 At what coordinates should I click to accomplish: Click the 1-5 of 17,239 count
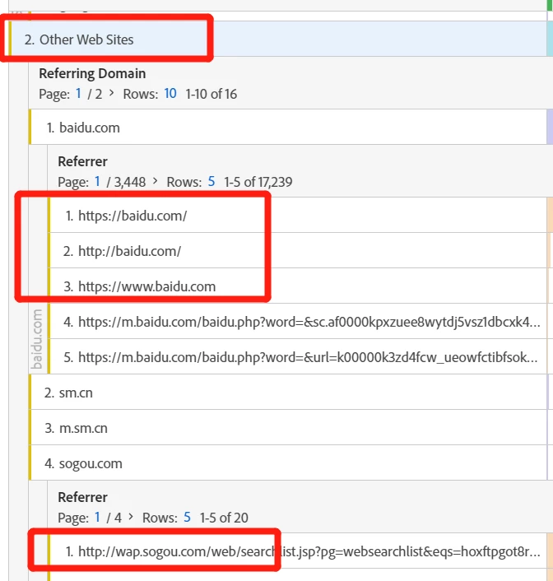258,182
